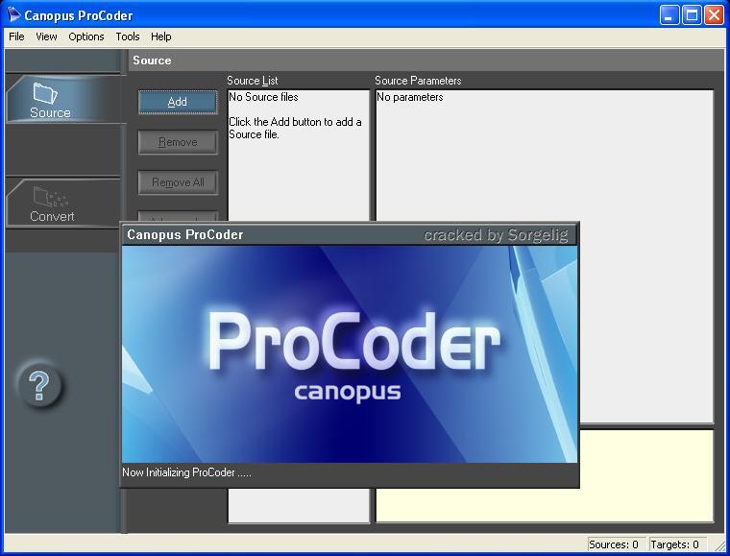730x556 pixels.
Task: Click the Source Parameters label
Action: pyautogui.click(x=418, y=81)
